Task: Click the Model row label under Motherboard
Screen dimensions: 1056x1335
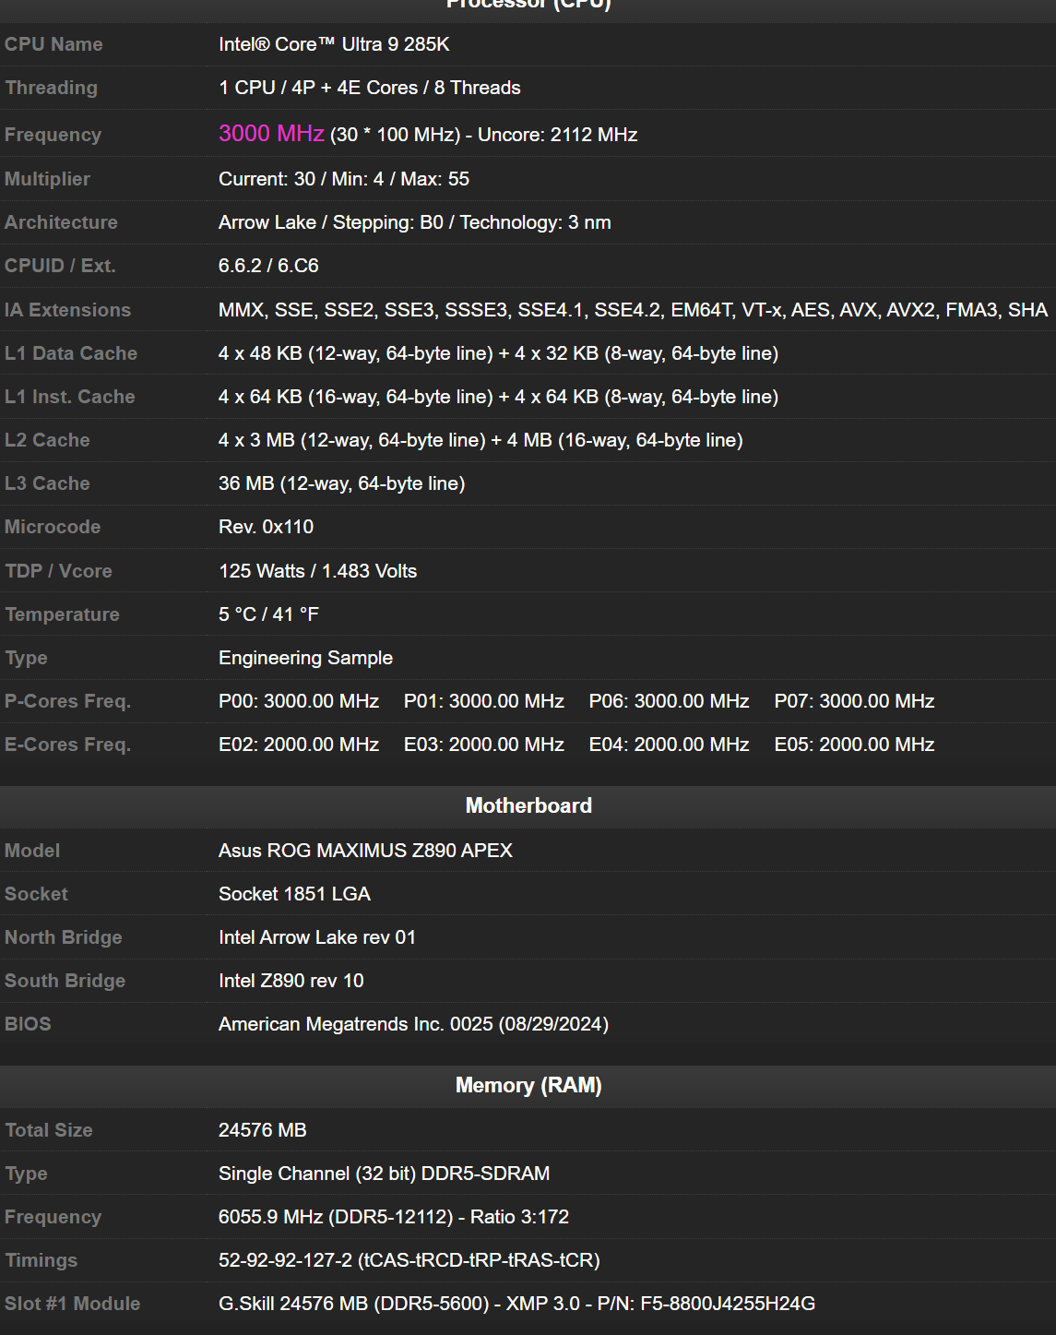Action: click(x=32, y=851)
